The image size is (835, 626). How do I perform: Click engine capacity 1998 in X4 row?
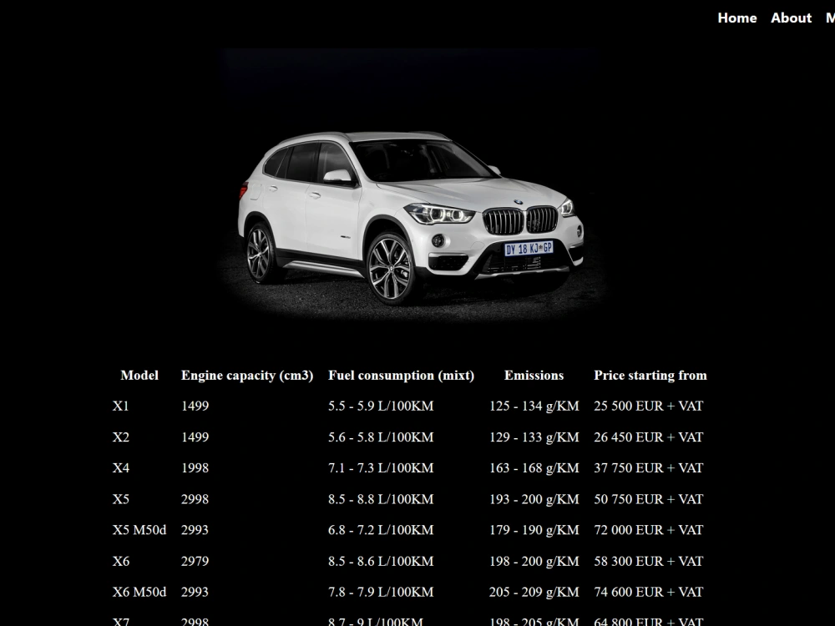pyautogui.click(x=195, y=468)
